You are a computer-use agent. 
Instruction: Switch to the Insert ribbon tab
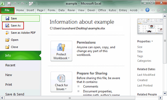30,10
